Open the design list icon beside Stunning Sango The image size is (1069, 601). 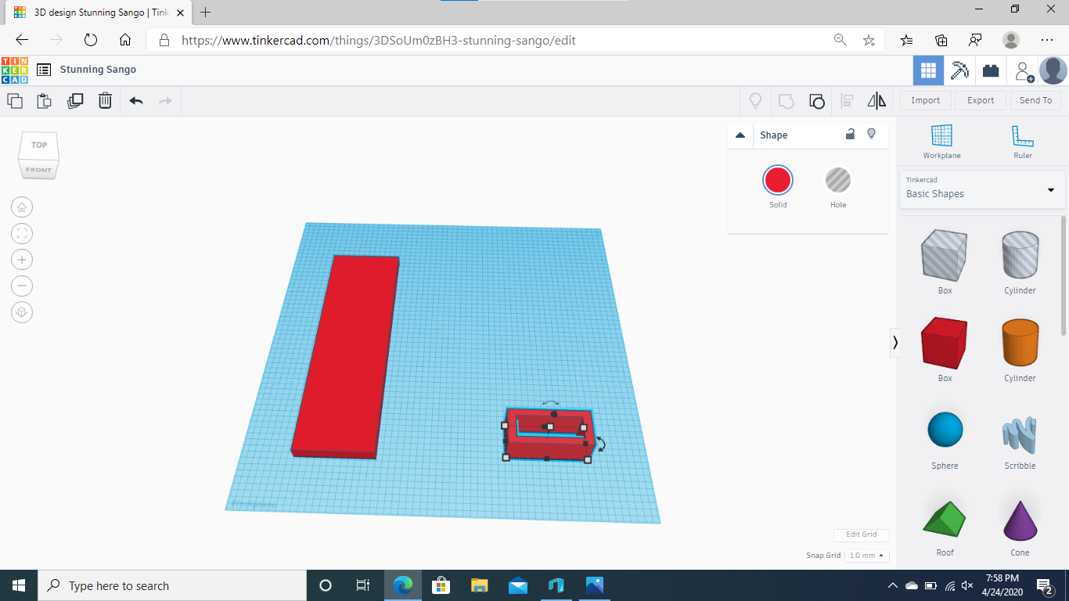[44, 70]
